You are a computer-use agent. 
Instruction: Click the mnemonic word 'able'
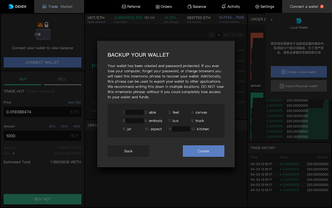[x=153, y=112]
